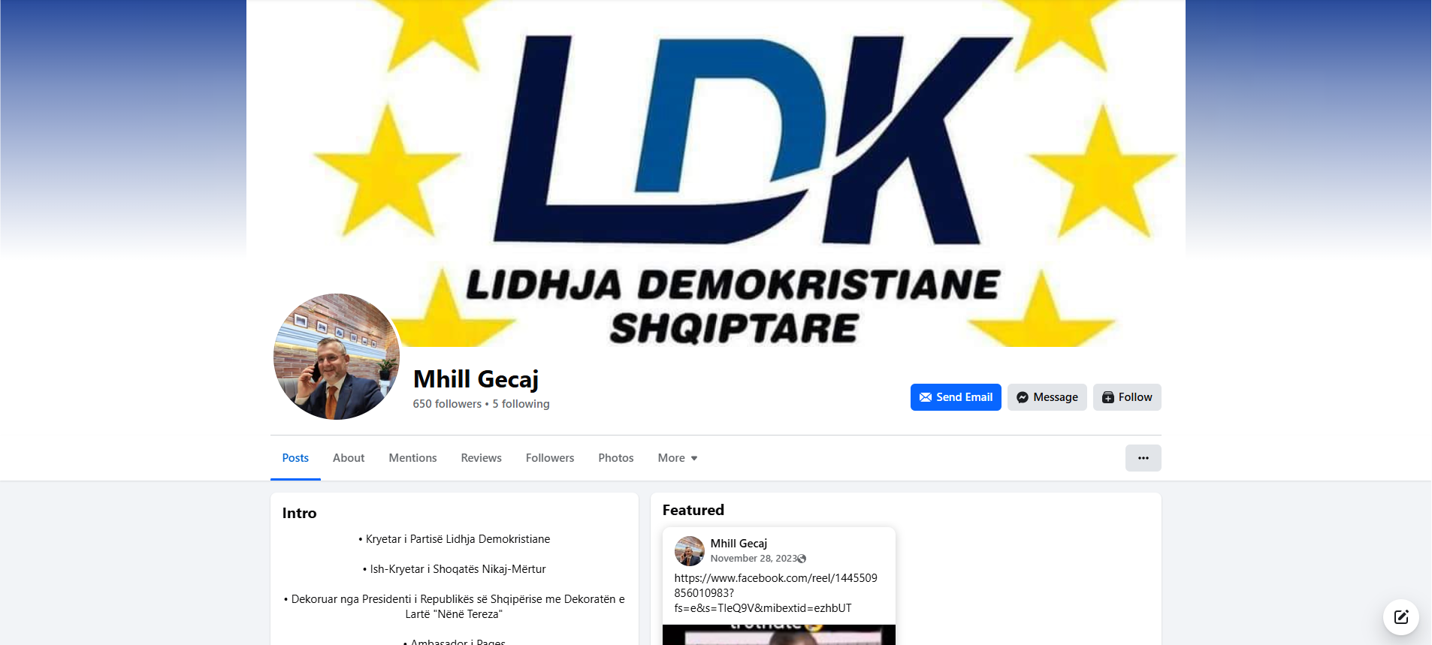Click the Facebook reel URL in Featured post
The height and width of the screenshot is (645, 1432).
775,593
